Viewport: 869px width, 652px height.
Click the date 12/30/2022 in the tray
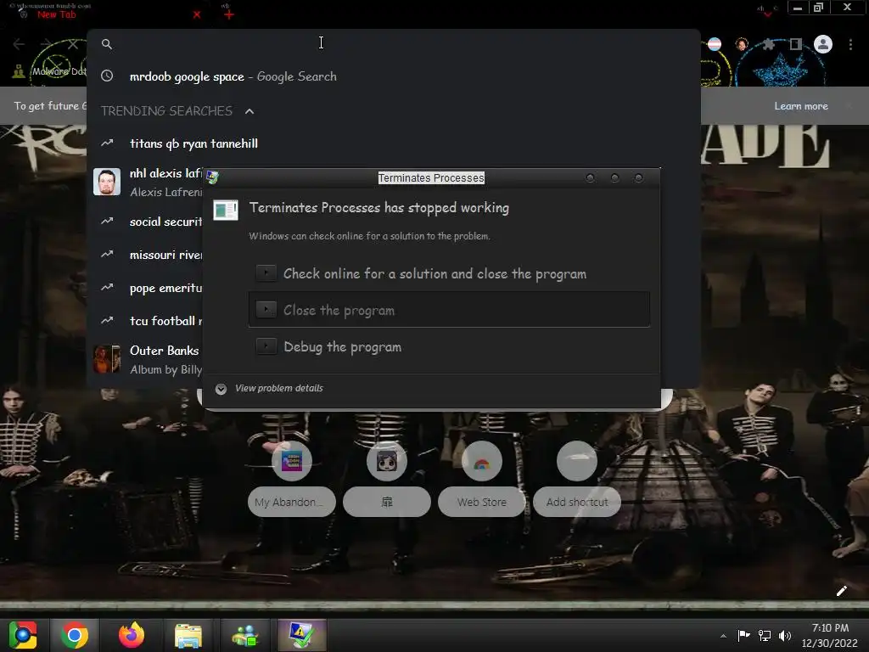(x=830, y=644)
